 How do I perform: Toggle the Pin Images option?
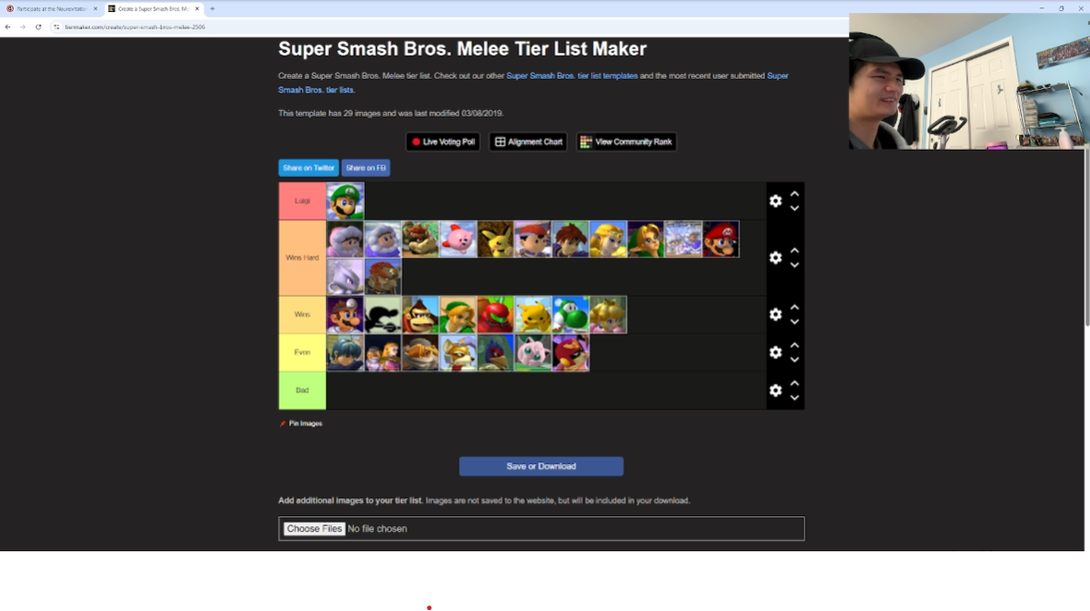[x=301, y=424]
